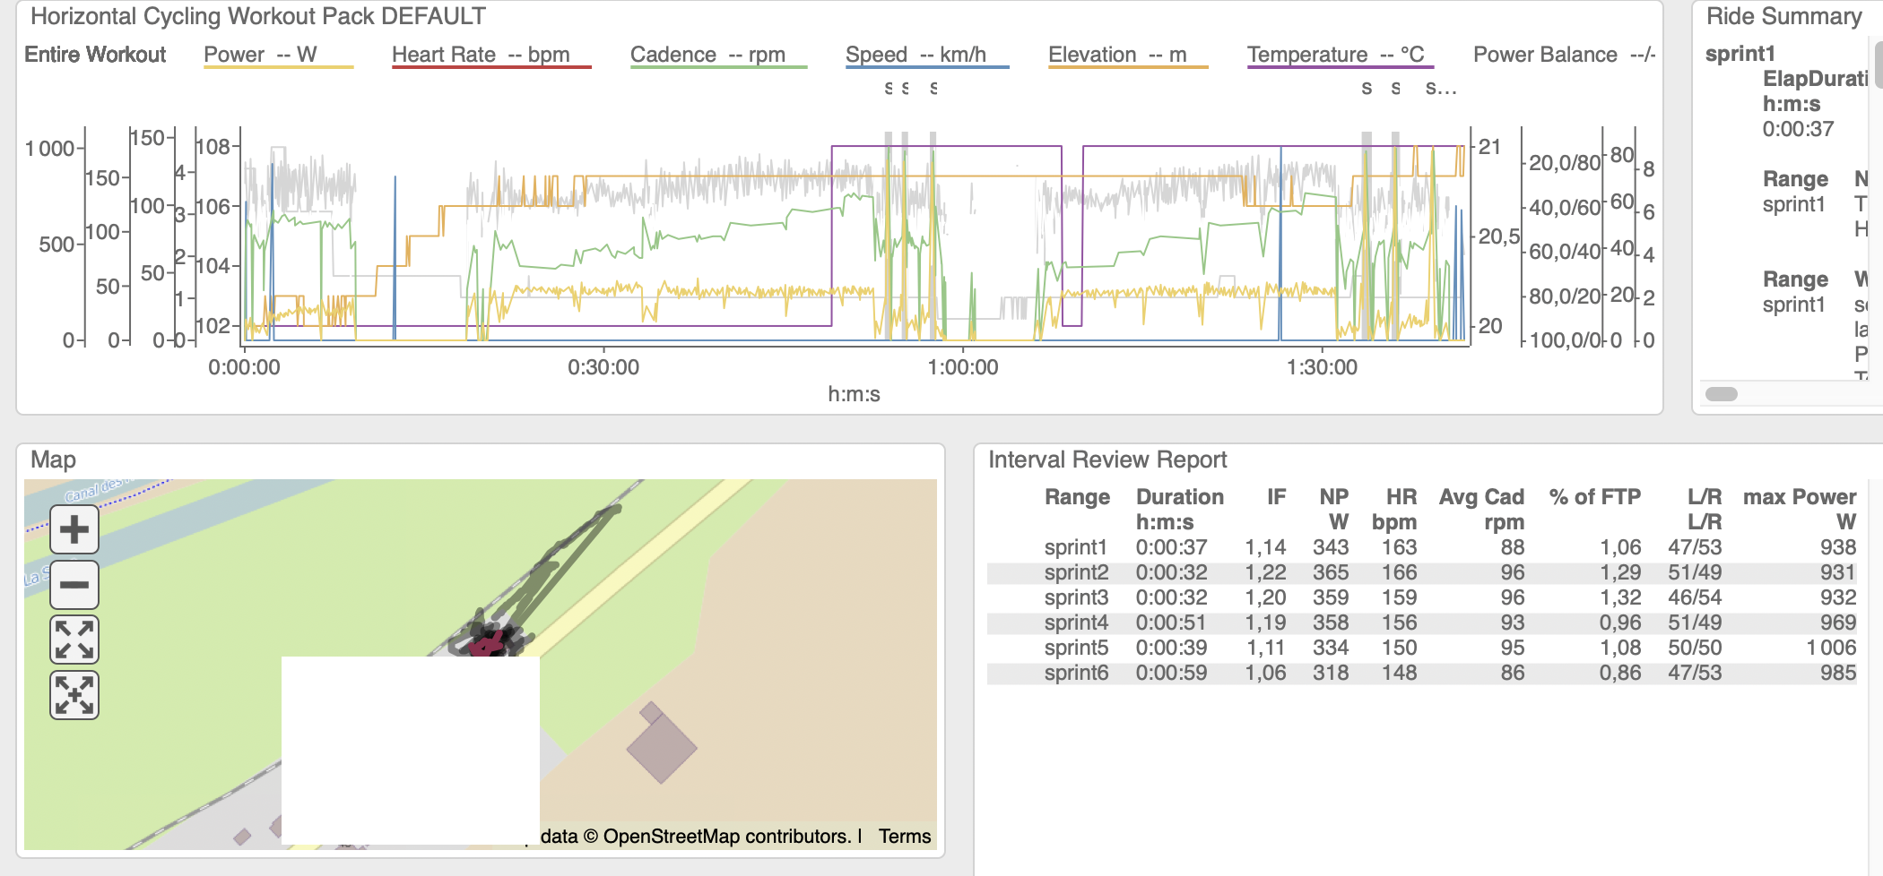Hide the Elevation -- m legend series
The height and width of the screenshot is (876, 1883).
tap(1117, 55)
